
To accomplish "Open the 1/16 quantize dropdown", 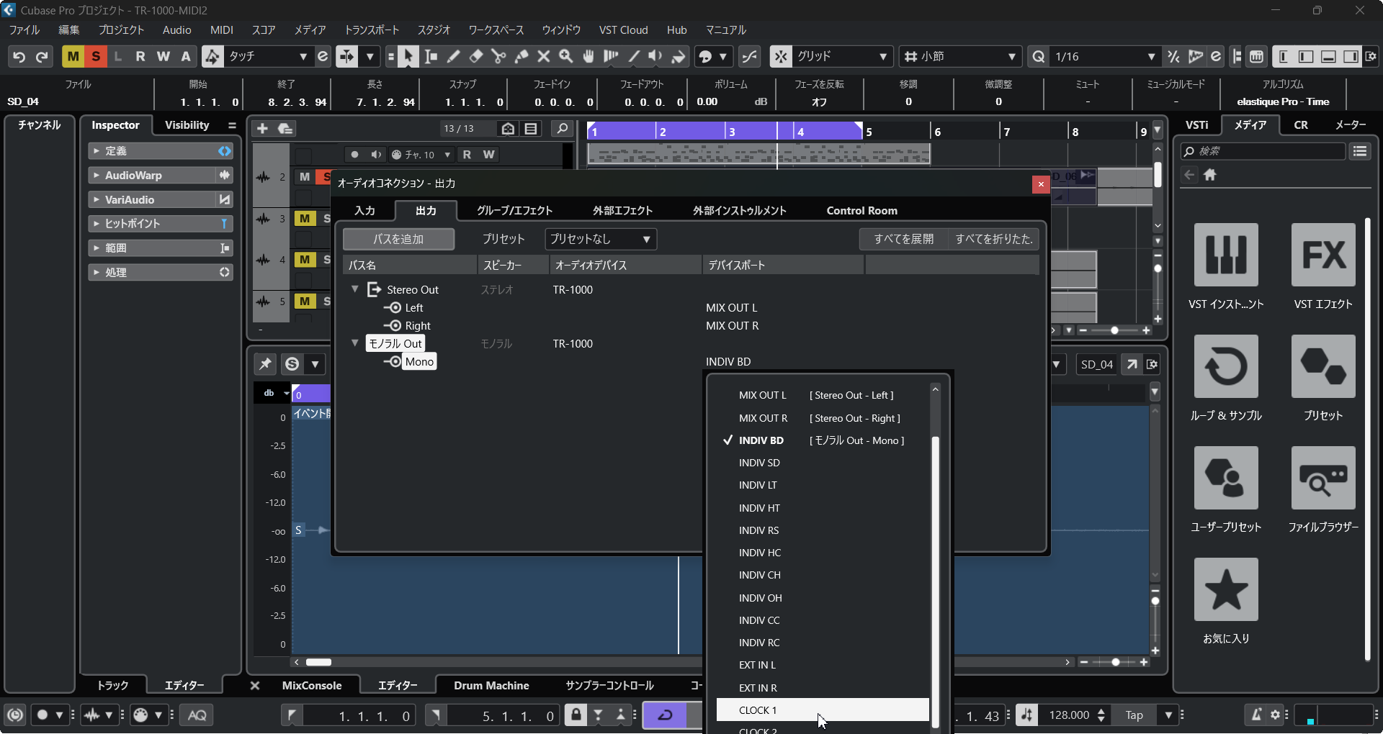I will (x=1104, y=56).
